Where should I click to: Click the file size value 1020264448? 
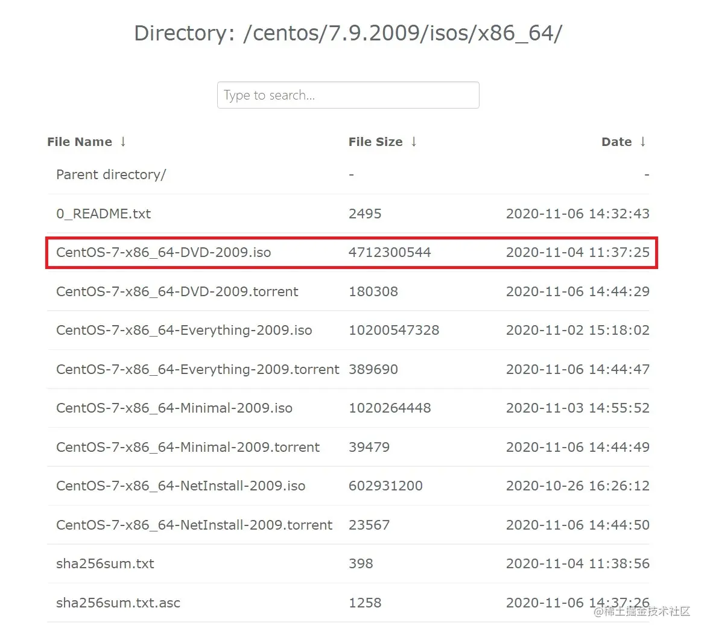pos(390,408)
